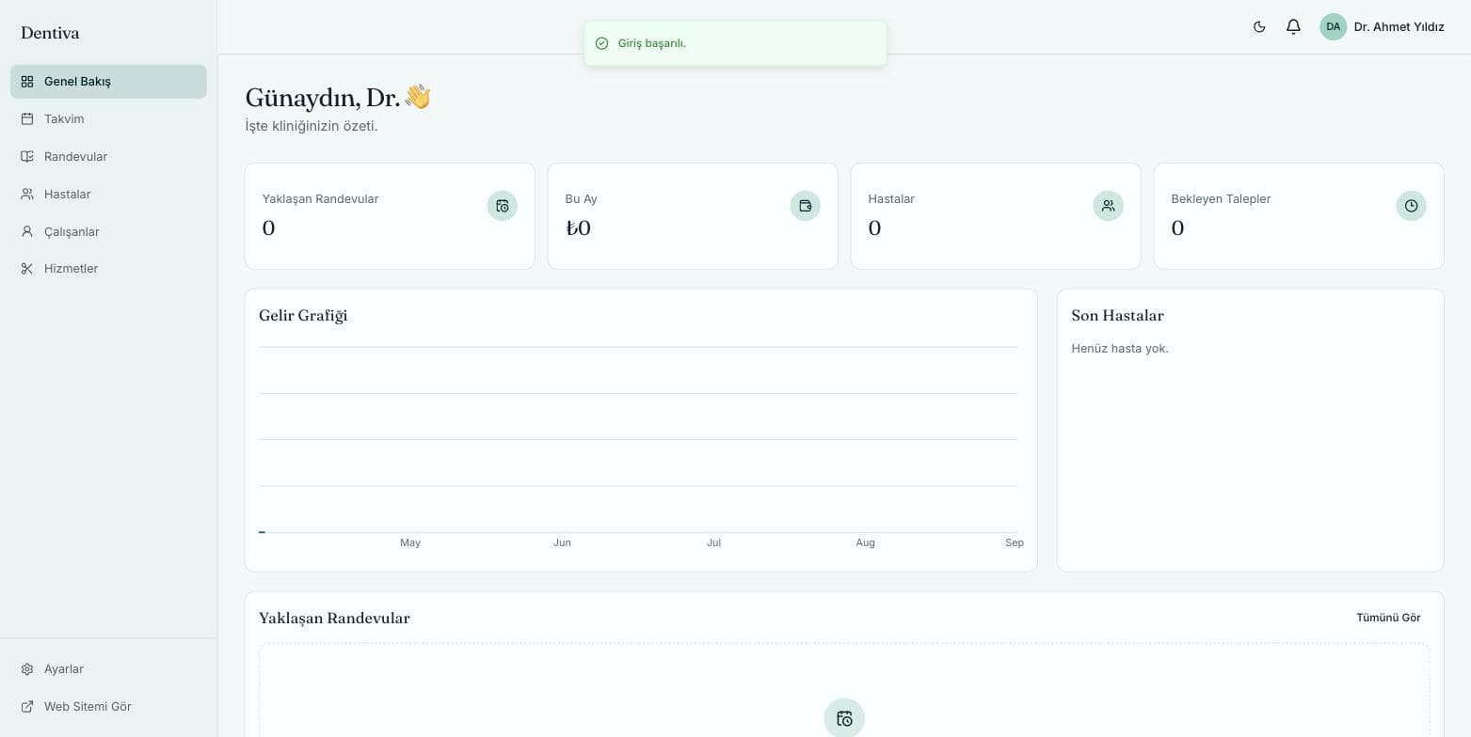
Task: Click the Ayarlar gear icon
Action: point(27,669)
